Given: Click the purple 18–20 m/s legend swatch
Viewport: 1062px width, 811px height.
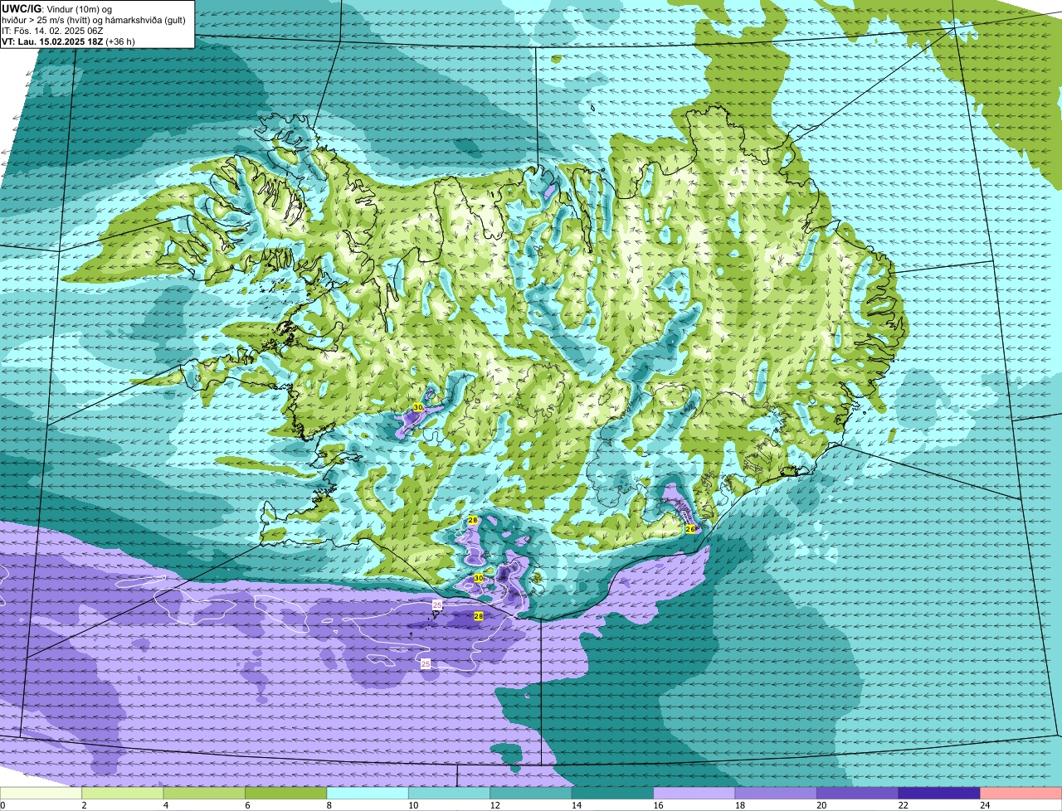Looking at the screenshot, I should click(x=776, y=794).
